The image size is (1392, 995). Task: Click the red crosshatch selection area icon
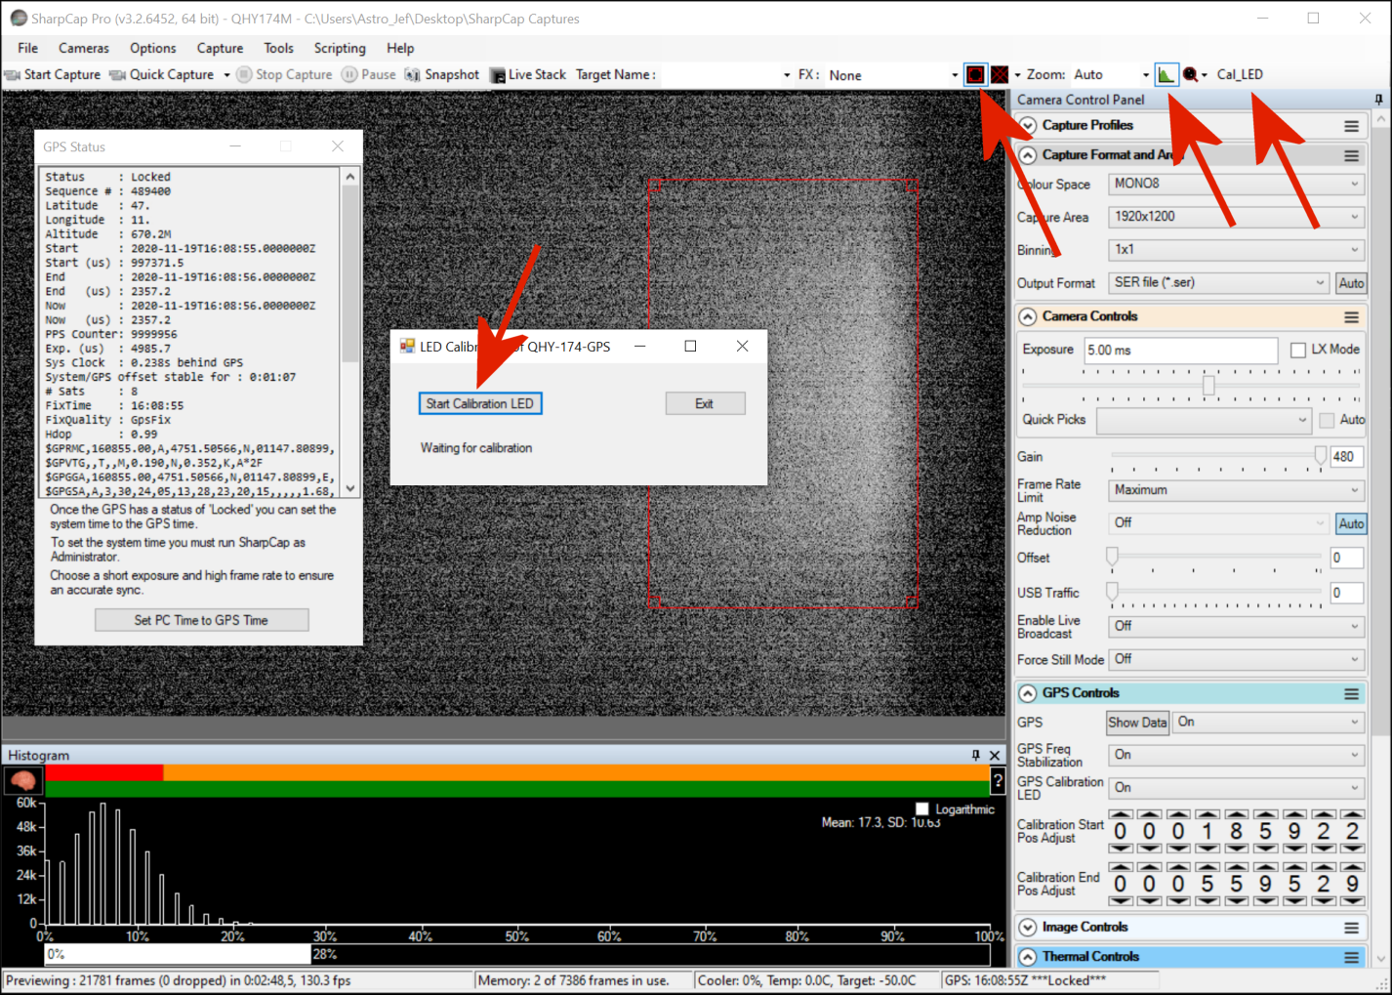[1000, 74]
